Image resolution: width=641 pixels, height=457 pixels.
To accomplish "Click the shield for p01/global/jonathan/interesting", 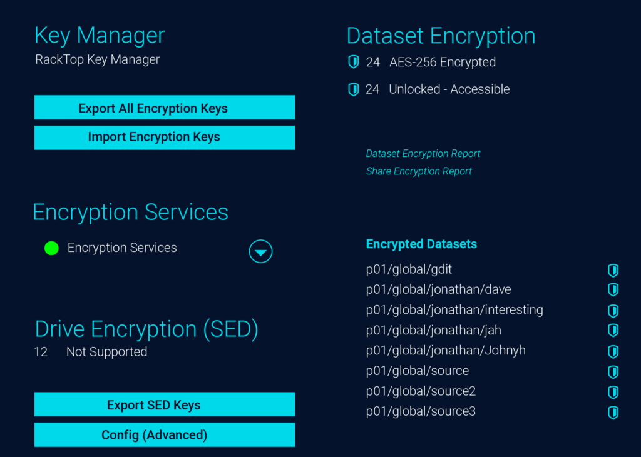I will (613, 311).
